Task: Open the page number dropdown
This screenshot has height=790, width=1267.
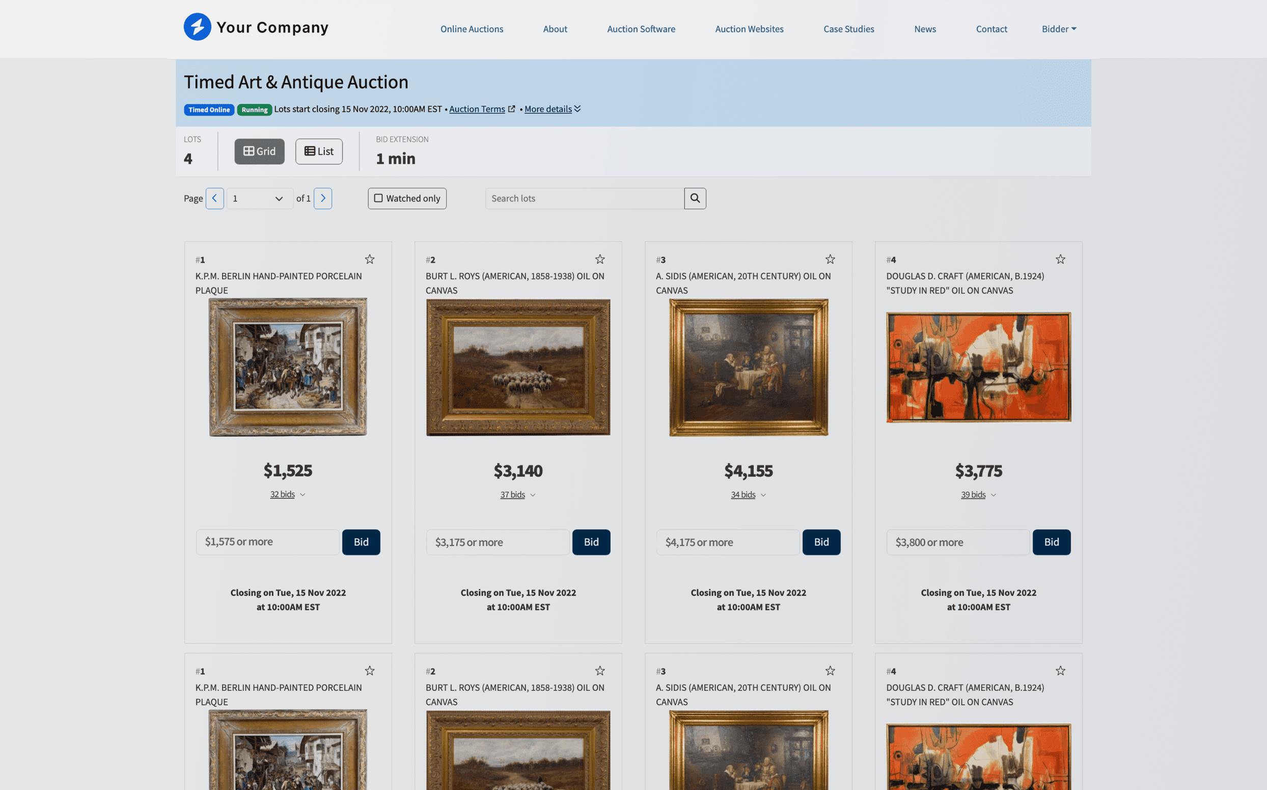Action: click(x=259, y=199)
